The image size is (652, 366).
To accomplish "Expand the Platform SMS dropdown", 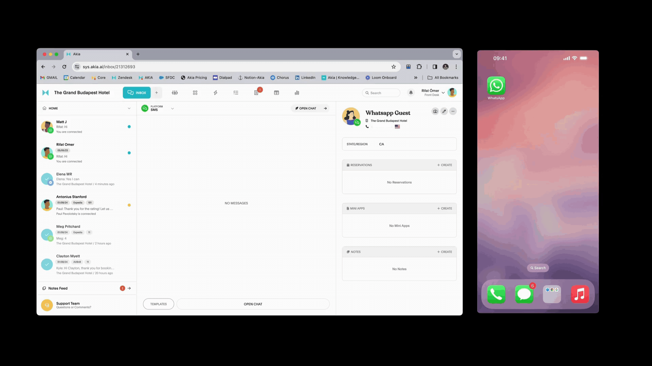I will [x=173, y=108].
